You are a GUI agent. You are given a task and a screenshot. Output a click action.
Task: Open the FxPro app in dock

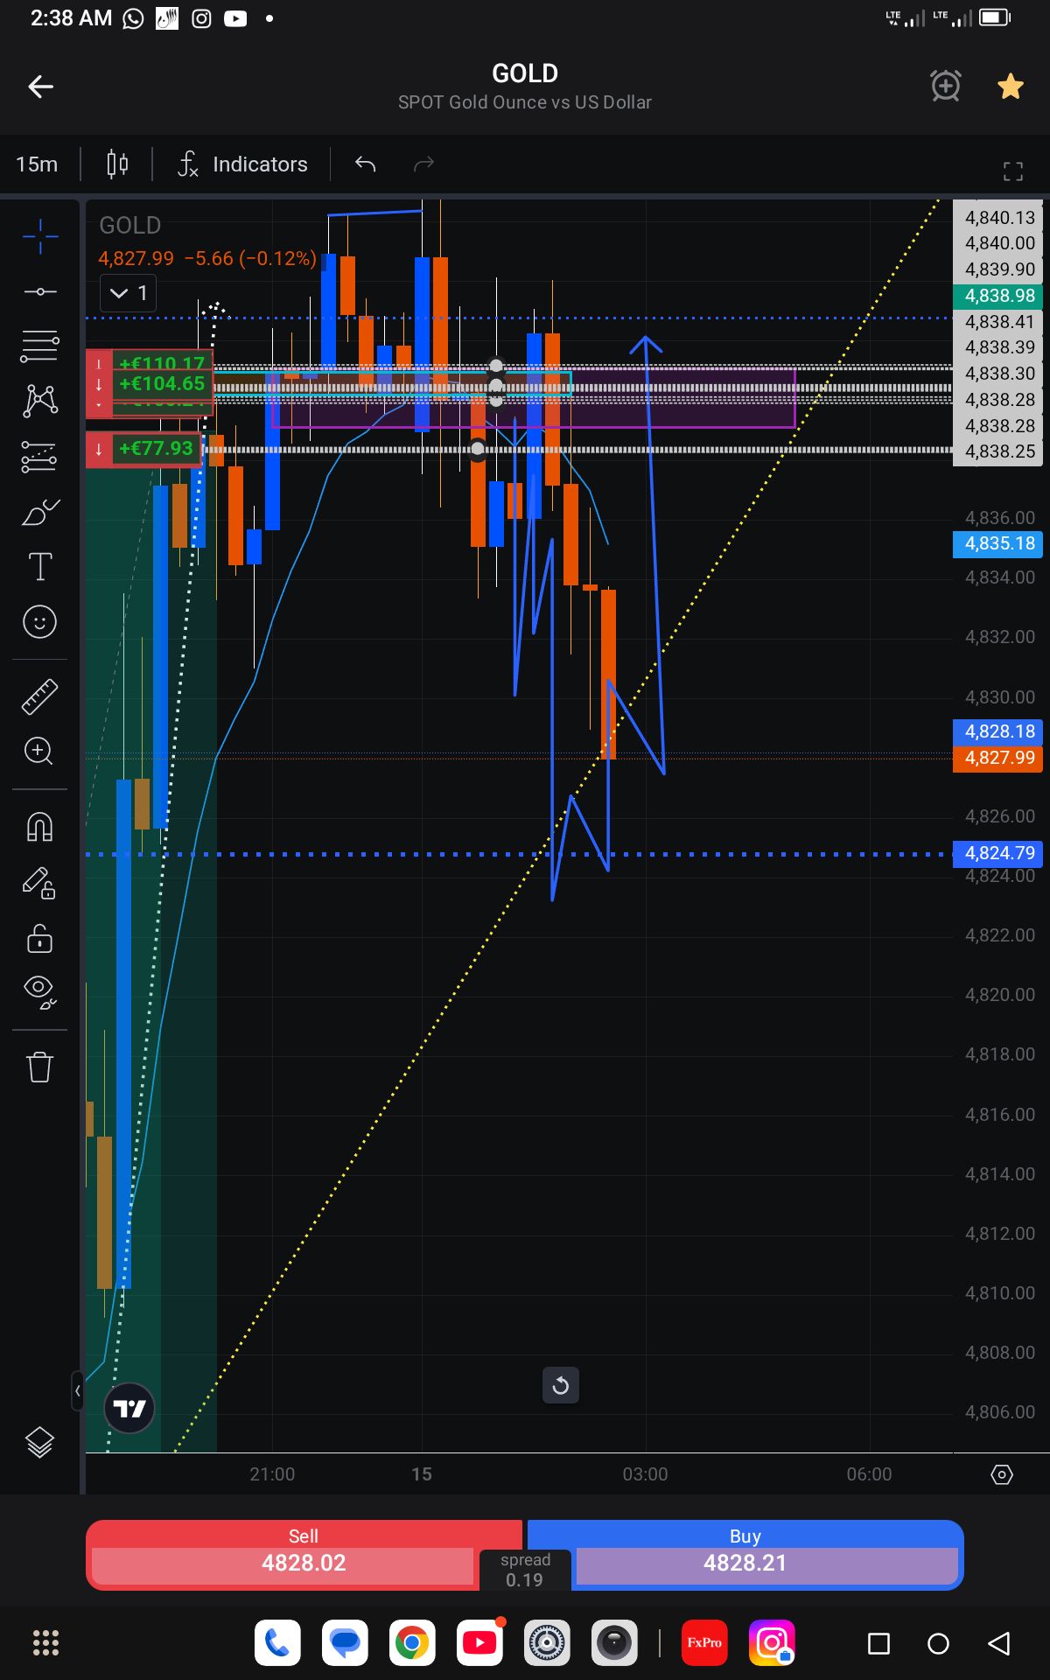(704, 1642)
